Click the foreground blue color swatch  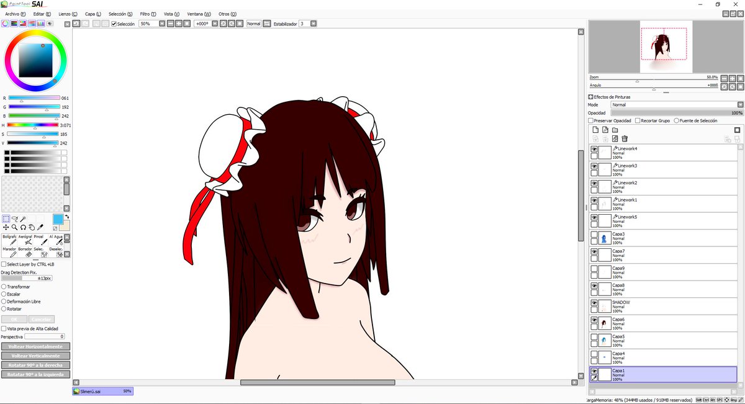coord(58,219)
